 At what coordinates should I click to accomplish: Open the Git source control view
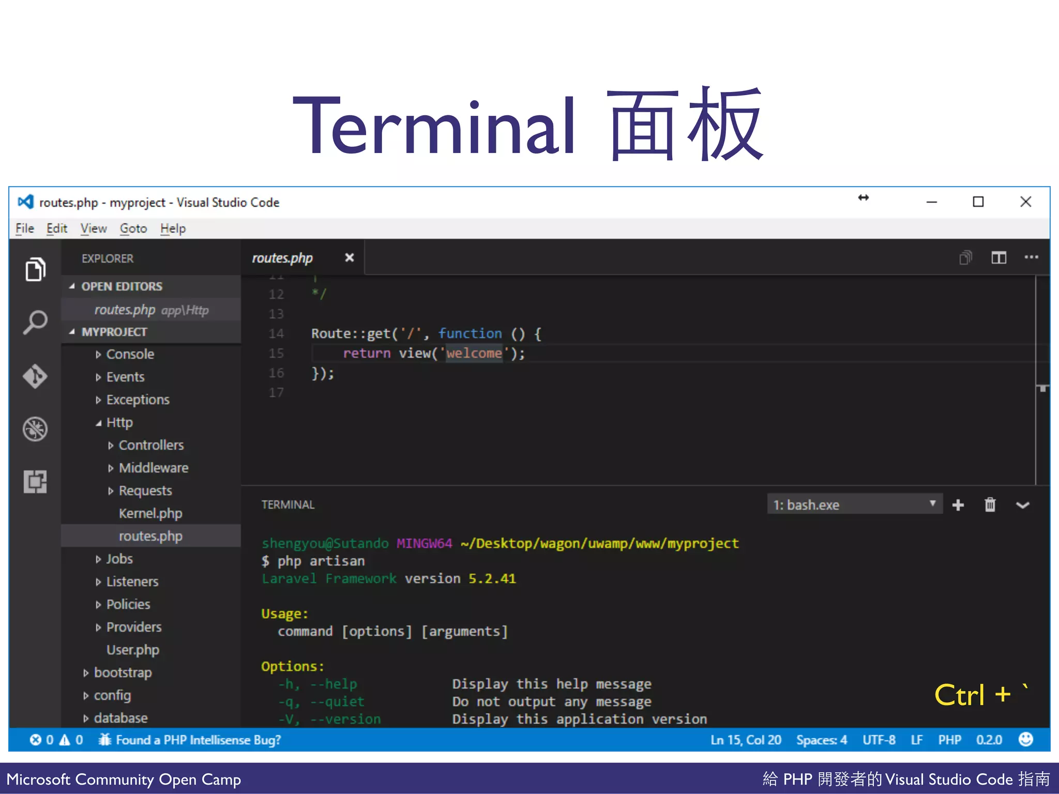click(35, 376)
